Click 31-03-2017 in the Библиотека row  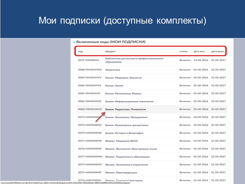pos(218,60)
